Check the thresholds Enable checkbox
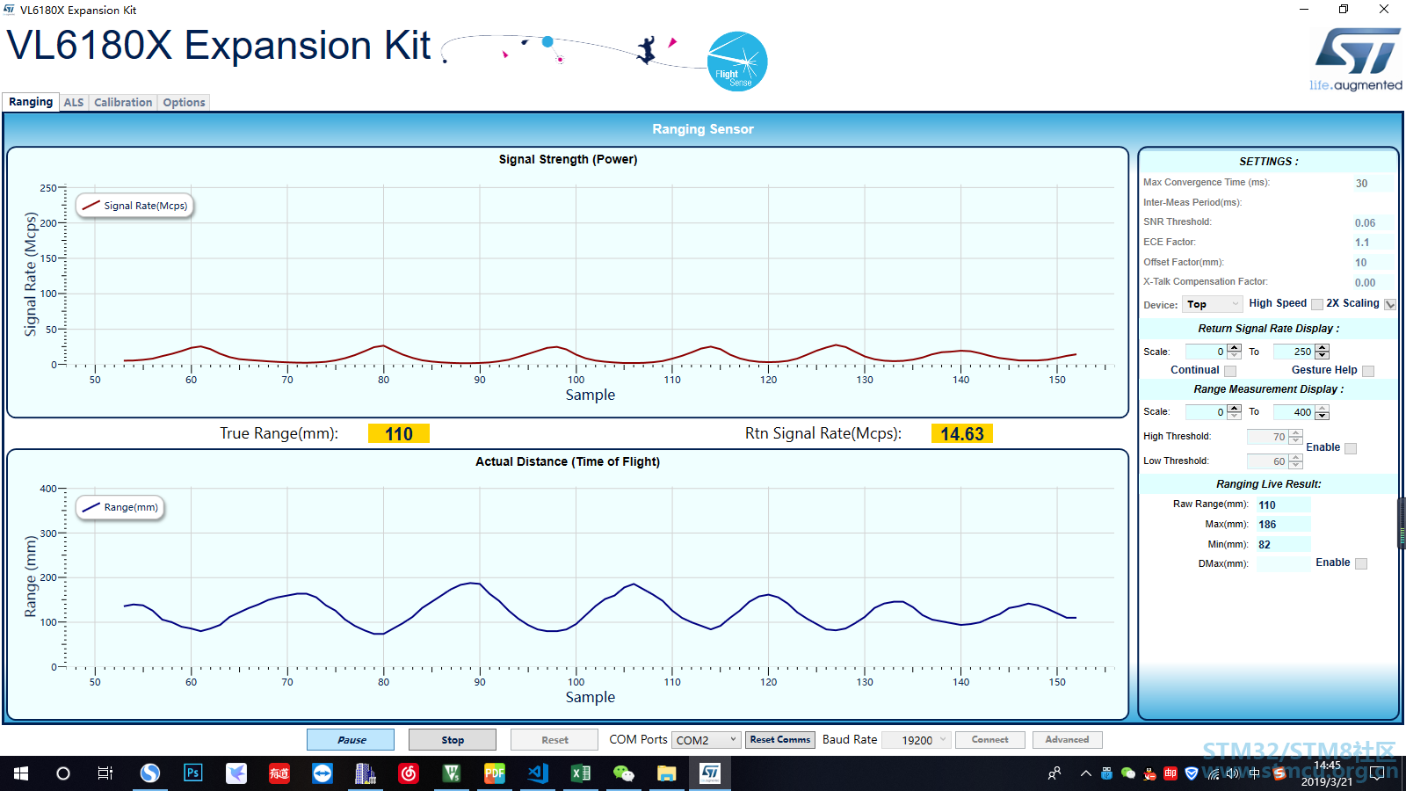This screenshot has height=791, width=1406. pos(1351,448)
